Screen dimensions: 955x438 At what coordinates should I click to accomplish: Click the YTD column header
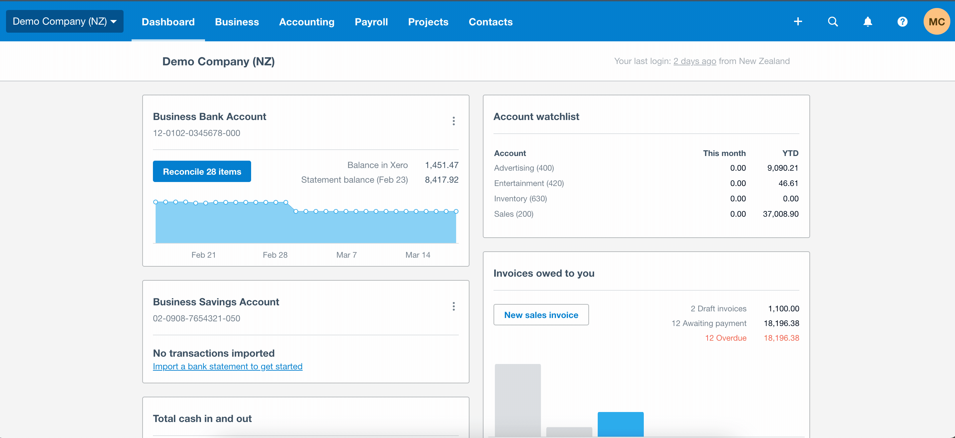790,153
